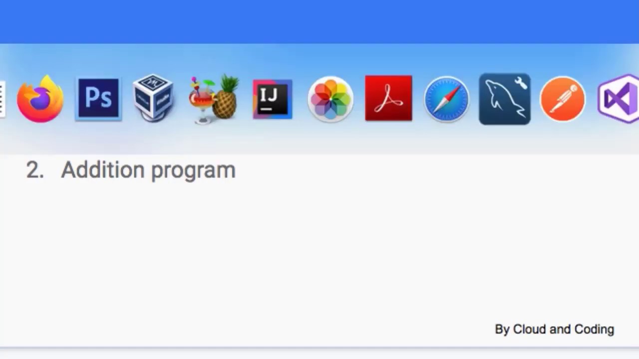The image size is (639, 359).
Task: Select the list number "2."
Action: tap(35, 171)
